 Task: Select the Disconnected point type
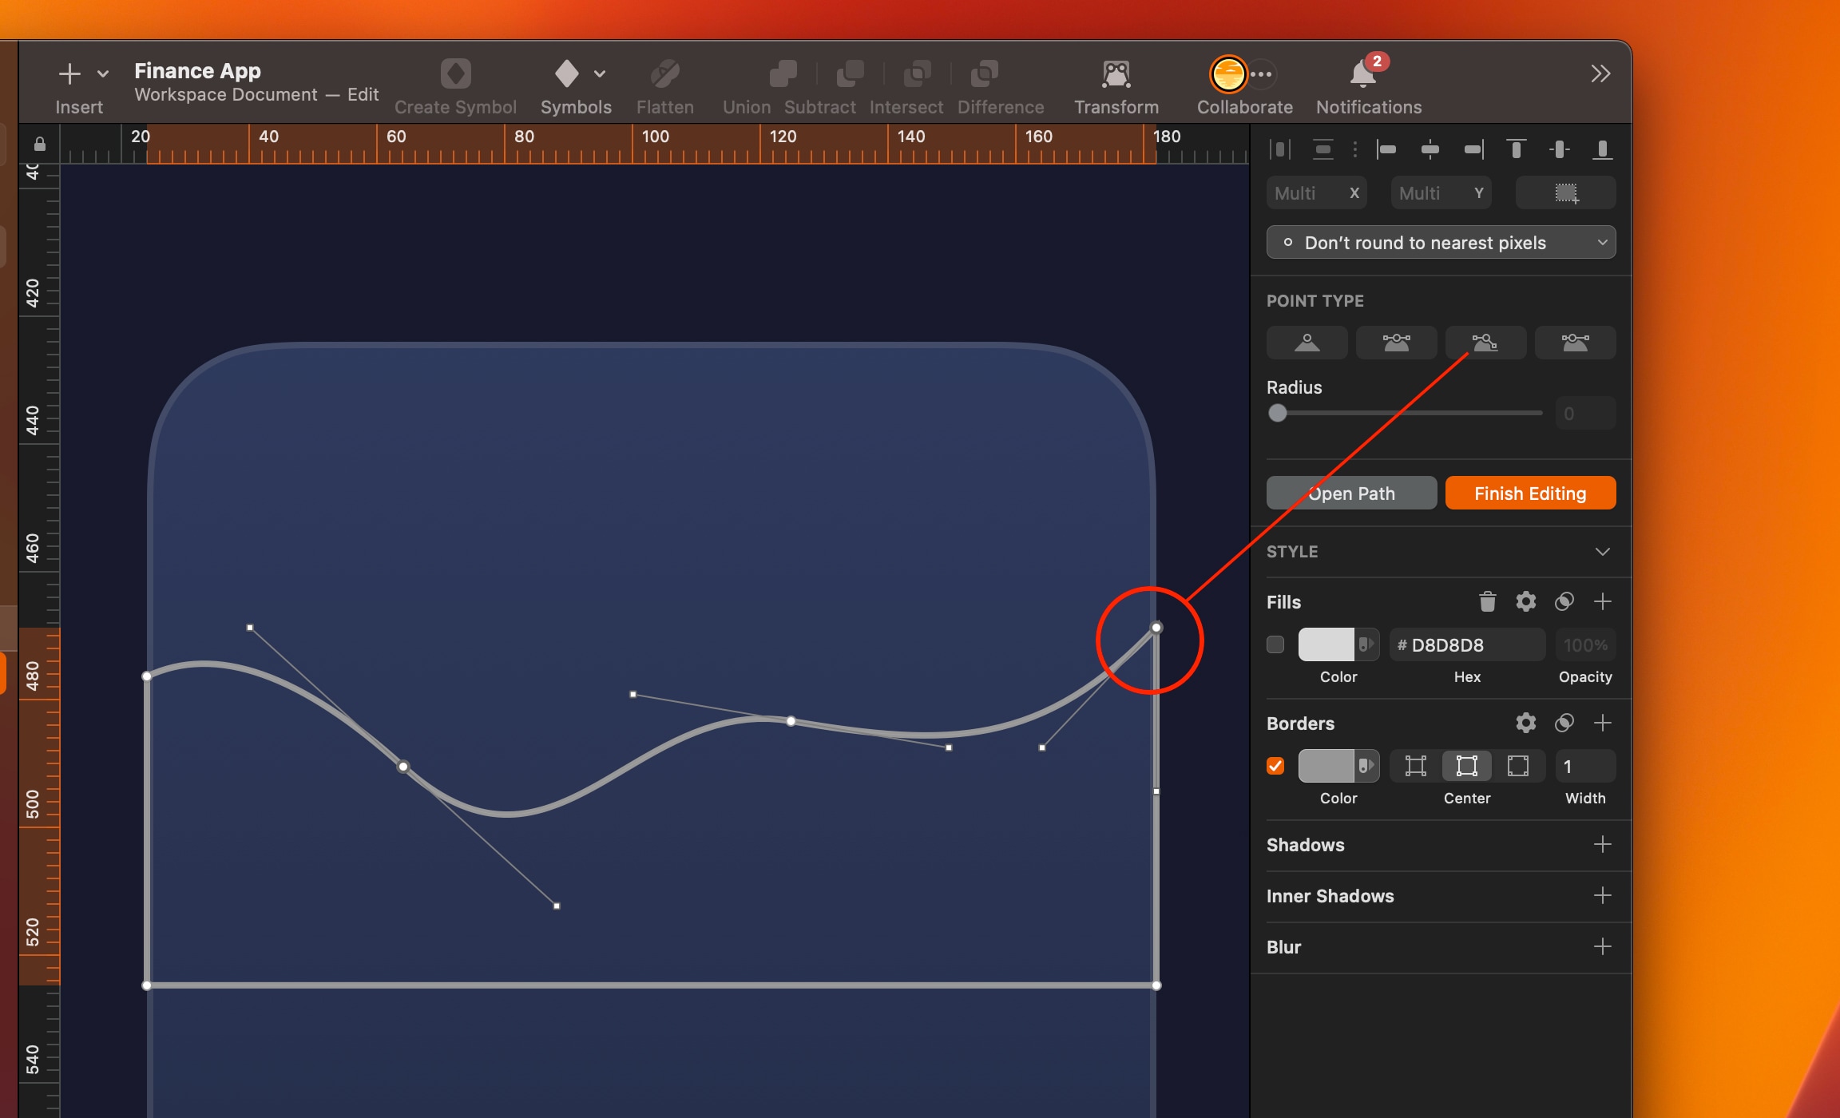pyautogui.click(x=1485, y=343)
